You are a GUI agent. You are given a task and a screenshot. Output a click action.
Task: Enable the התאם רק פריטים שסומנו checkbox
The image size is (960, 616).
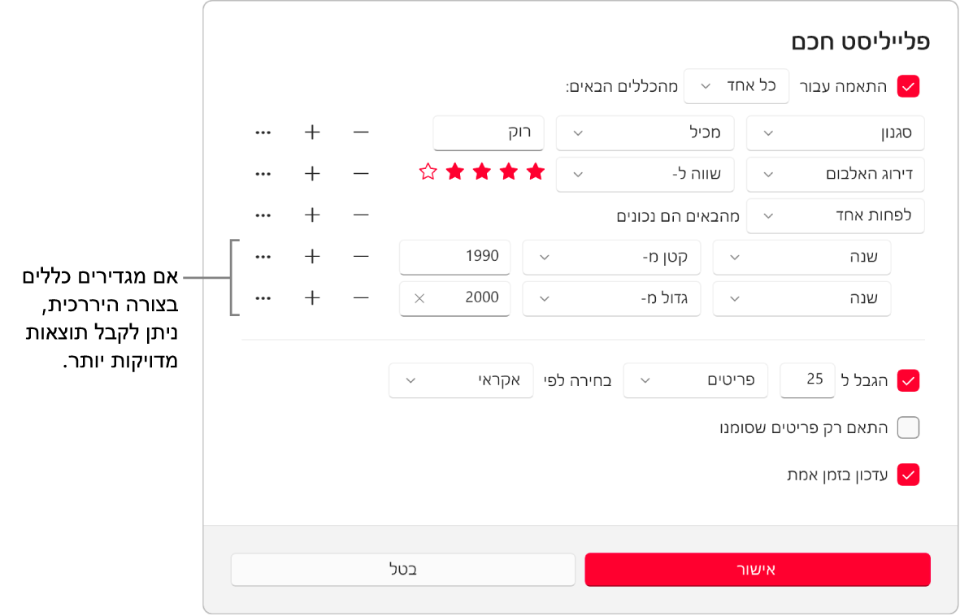click(x=908, y=427)
